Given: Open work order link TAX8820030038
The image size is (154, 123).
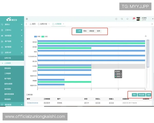Looking at the screenshot, I should point(32,103).
